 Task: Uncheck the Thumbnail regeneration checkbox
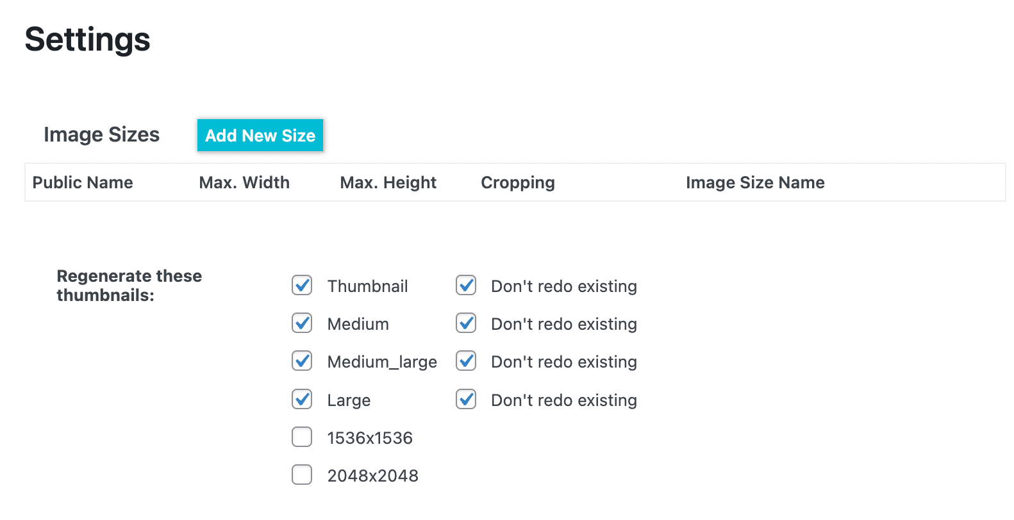coord(301,286)
